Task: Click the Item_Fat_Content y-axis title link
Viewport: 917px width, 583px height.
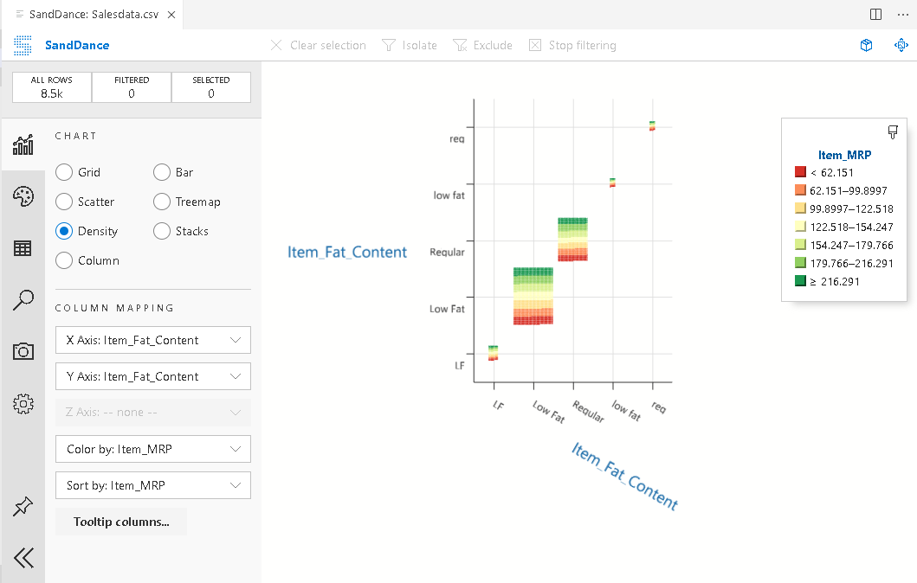Action: coord(347,253)
